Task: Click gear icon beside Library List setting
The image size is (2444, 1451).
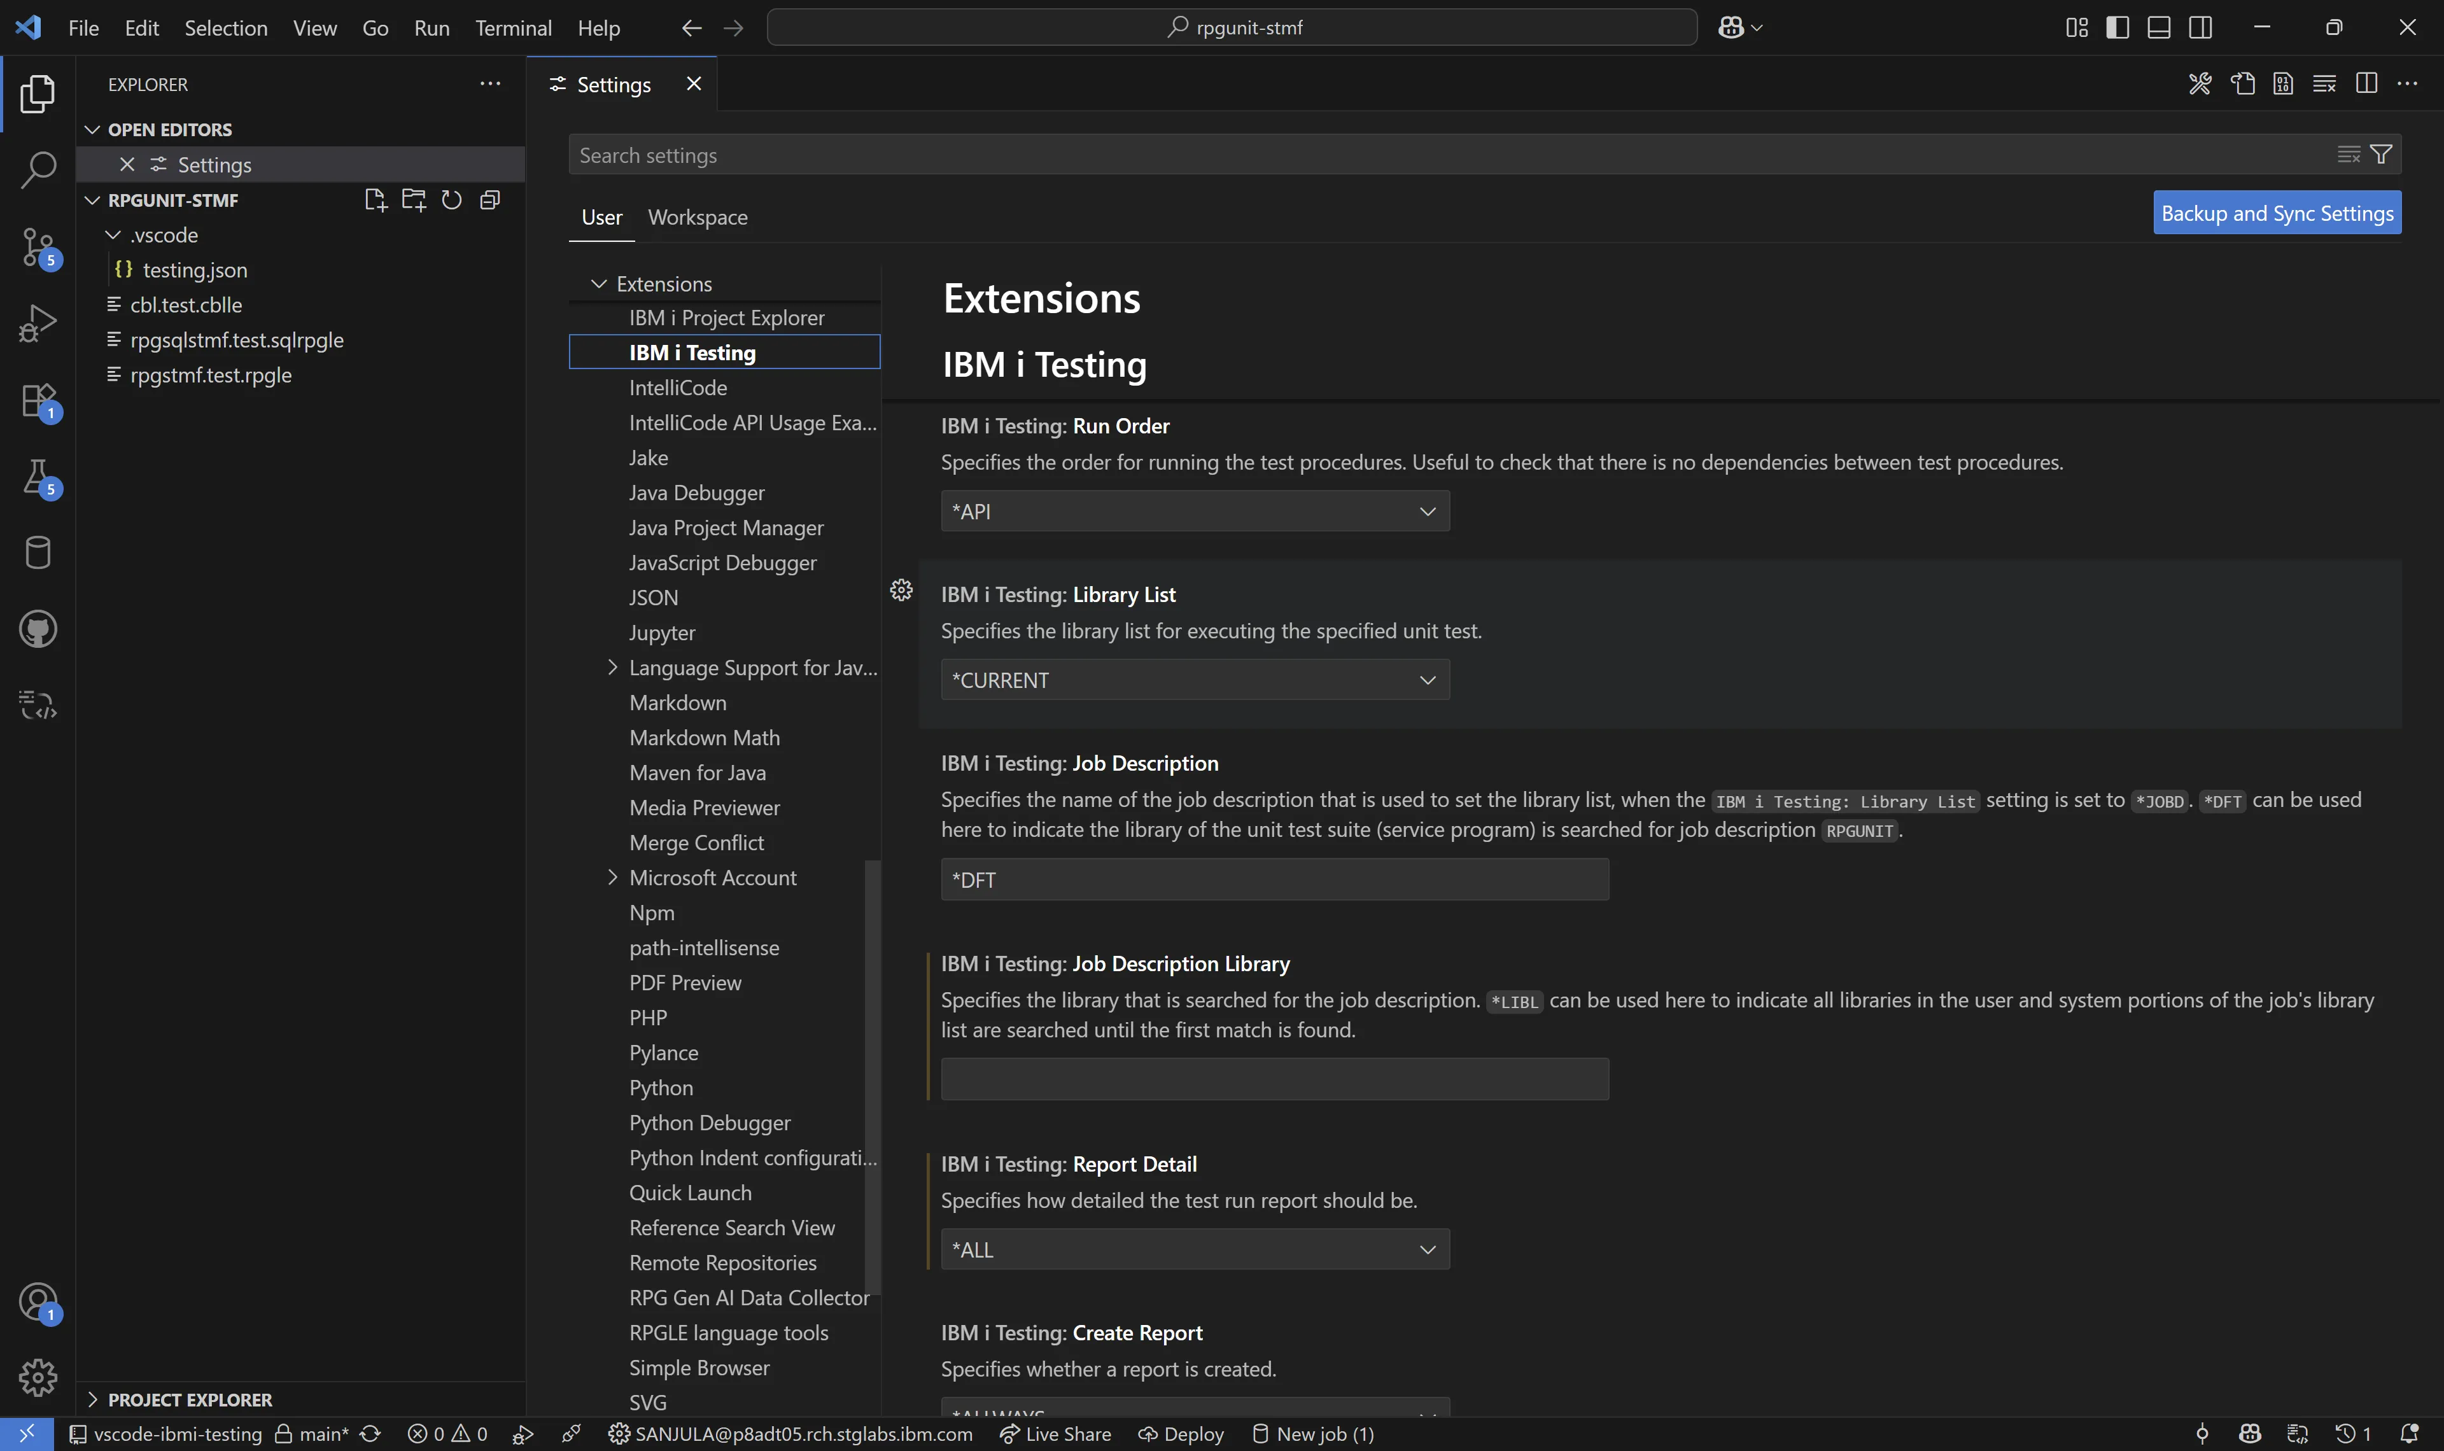Action: (x=901, y=589)
